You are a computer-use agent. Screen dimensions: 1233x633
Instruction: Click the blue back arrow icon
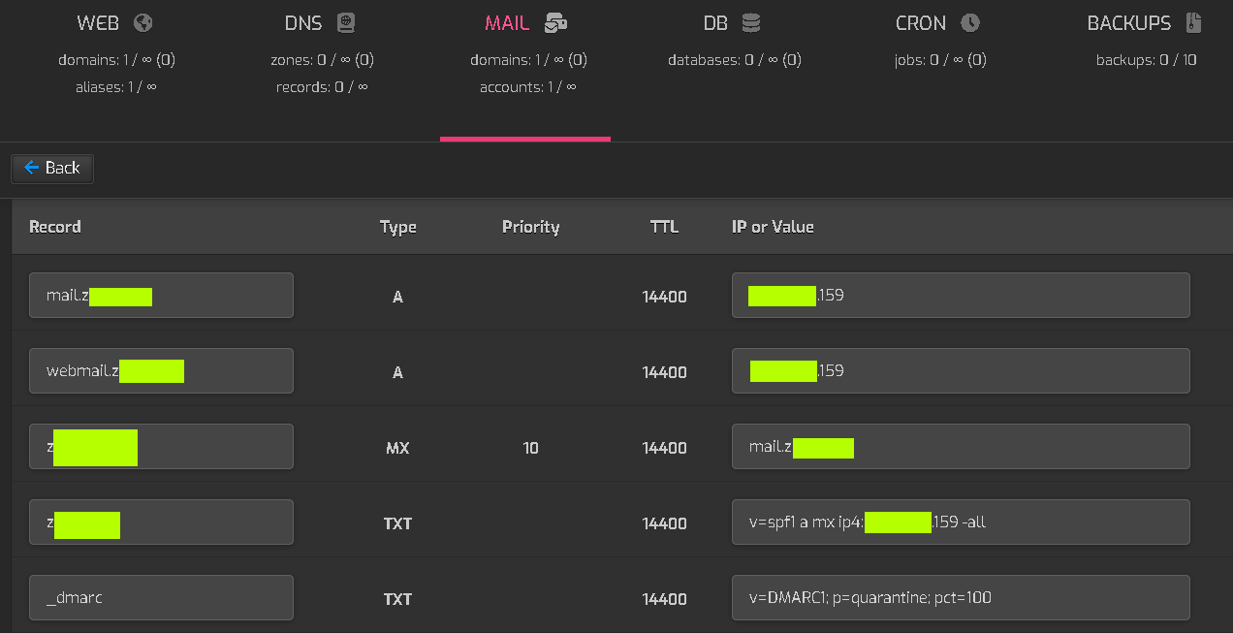click(31, 168)
